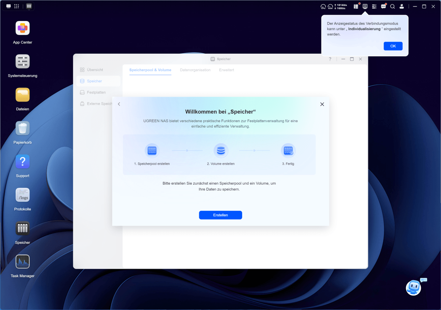The image size is (441, 310).
Task: Click the Volume erstellen step icon
Action: tap(221, 150)
